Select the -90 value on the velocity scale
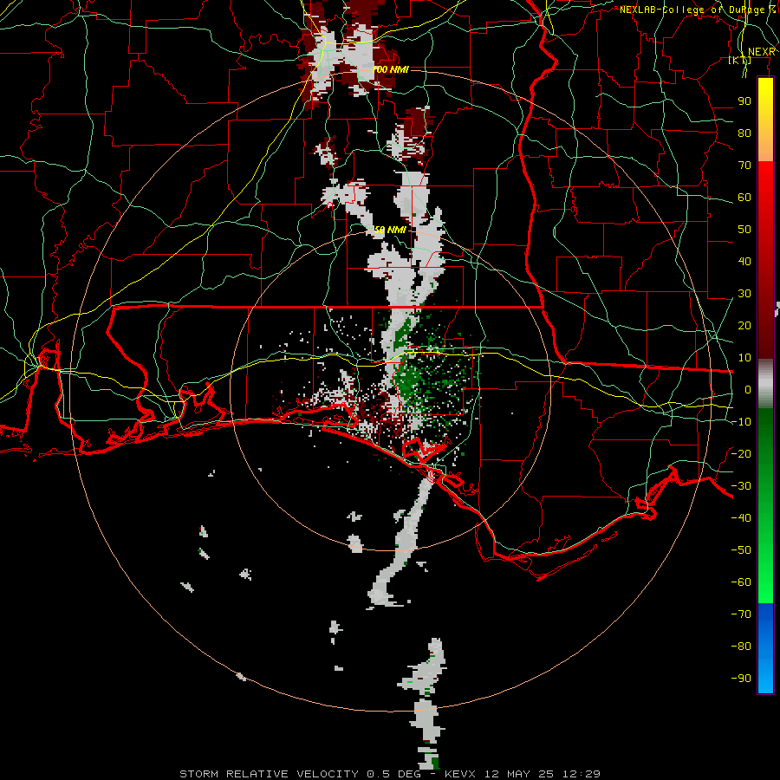780x780 pixels. pyautogui.click(x=741, y=679)
